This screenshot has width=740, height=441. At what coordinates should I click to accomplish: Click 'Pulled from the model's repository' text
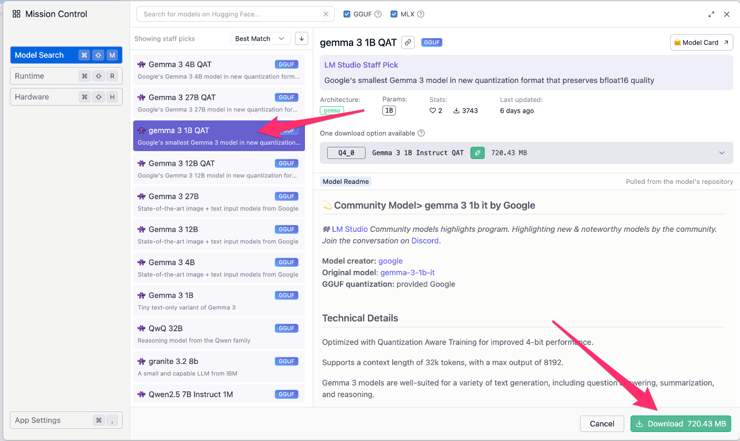tap(679, 182)
